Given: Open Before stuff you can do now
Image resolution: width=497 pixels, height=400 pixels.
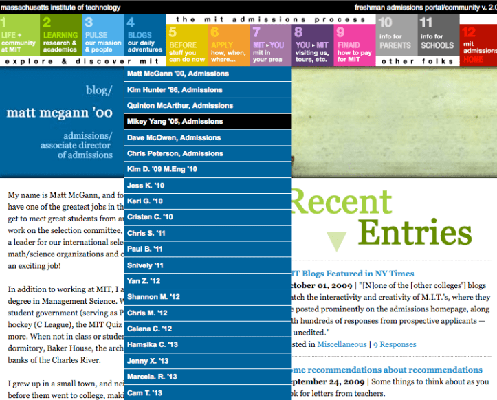Looking at the screenshot, I should [x=187, y=45].
